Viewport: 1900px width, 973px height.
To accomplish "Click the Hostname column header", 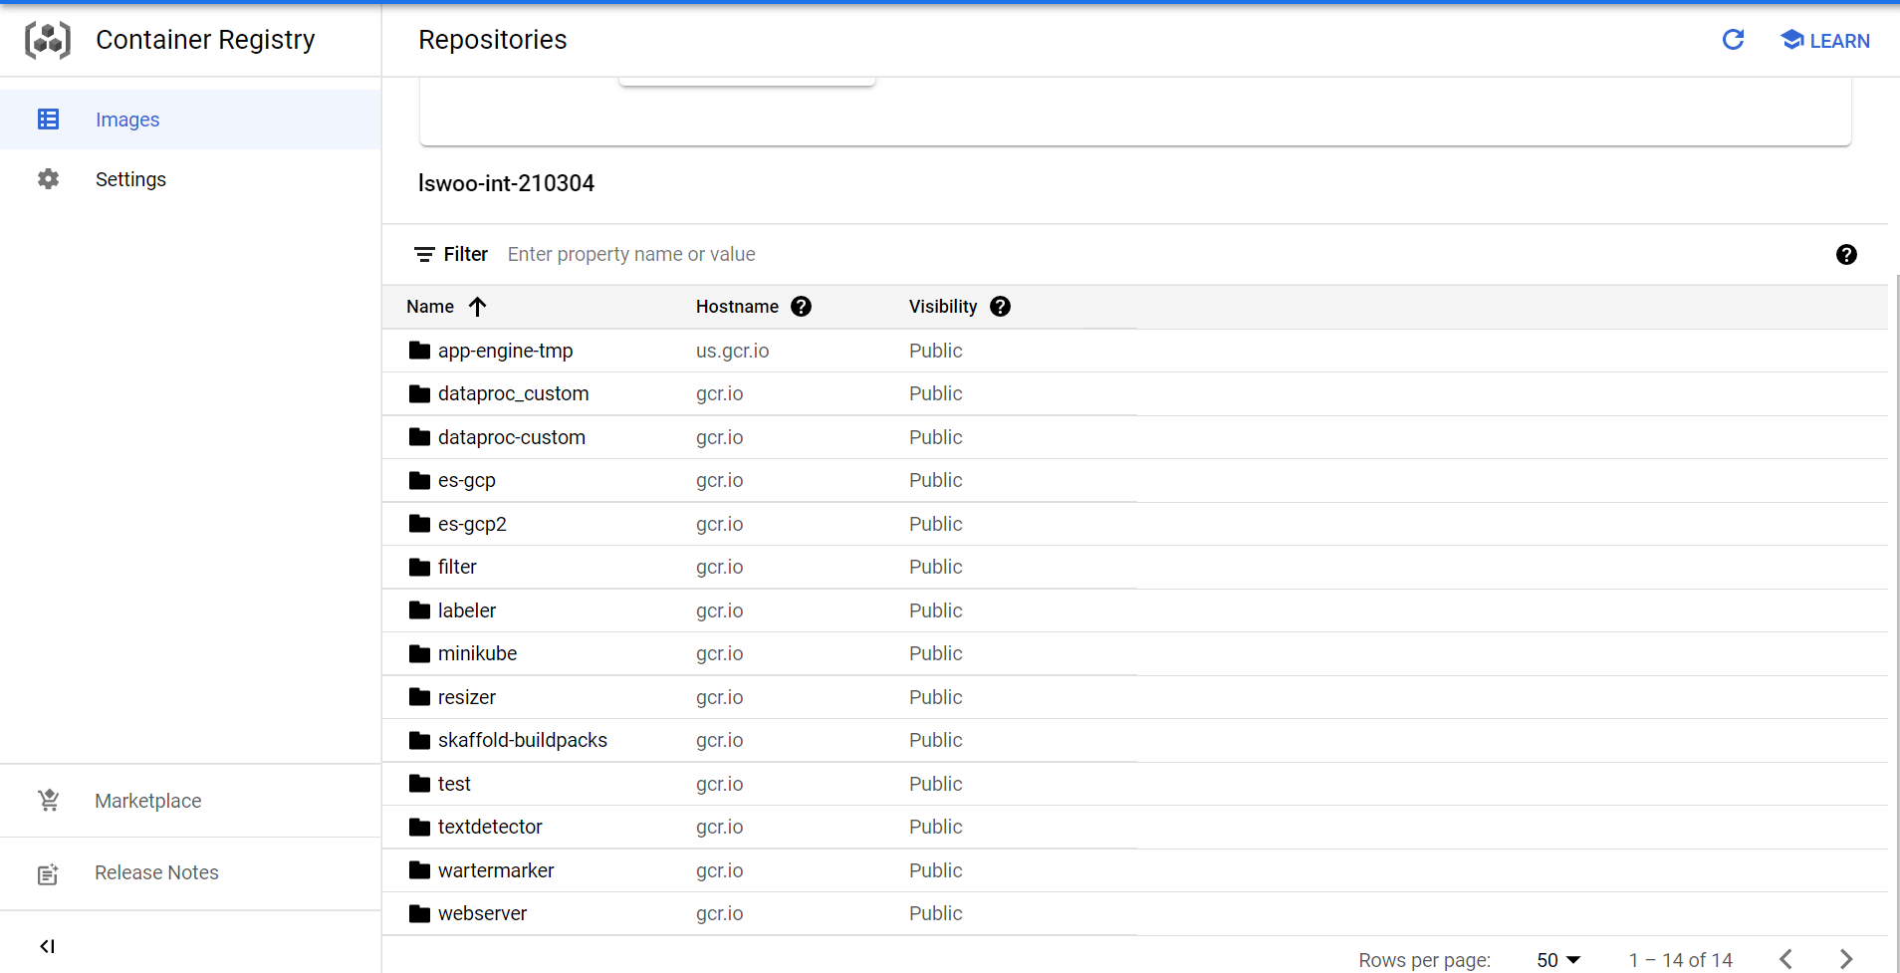I will pos(737,307).
